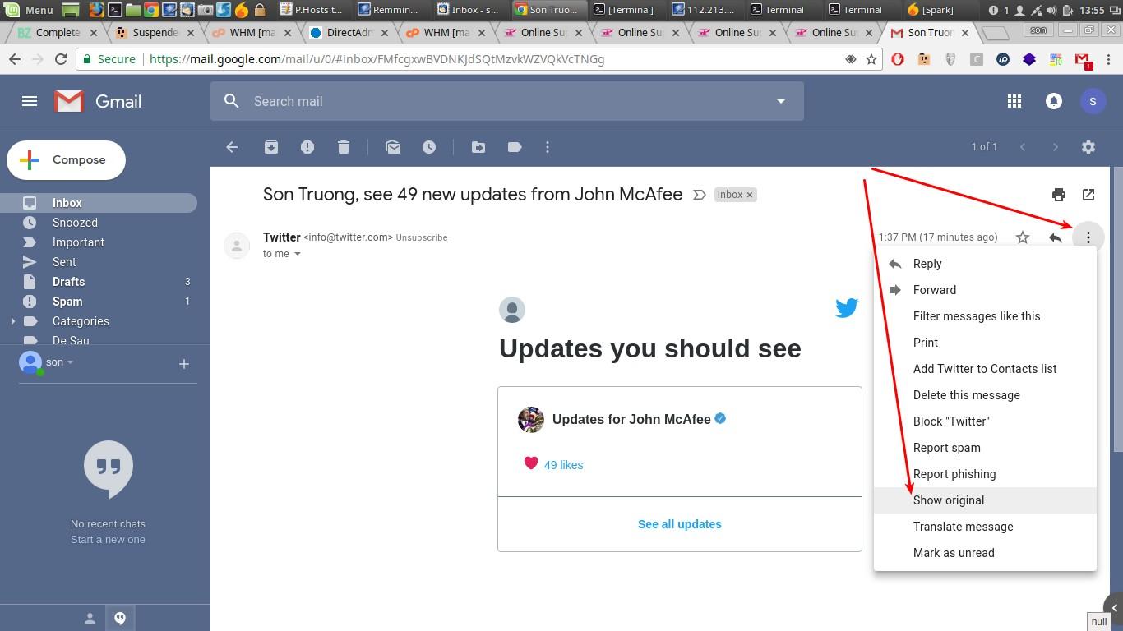Choose Mark as unread menu item
The width and height of the screenshot is (1123, 631).
tap(985, 553)
